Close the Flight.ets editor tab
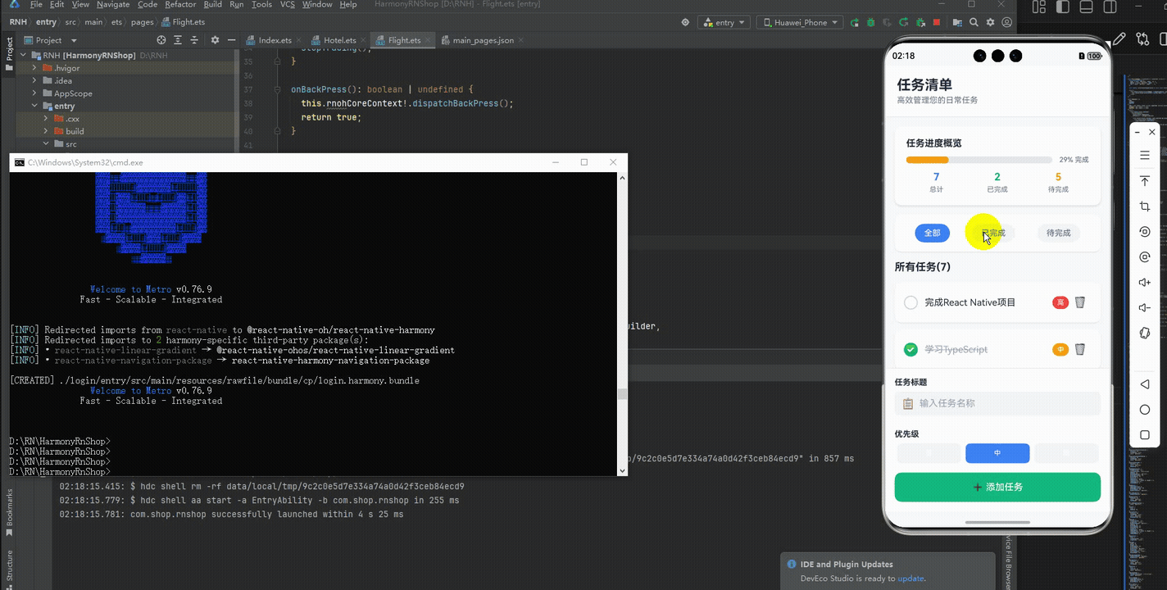Screen dimensions: 1167x590 pyautogui.click(x=429, y=40)
